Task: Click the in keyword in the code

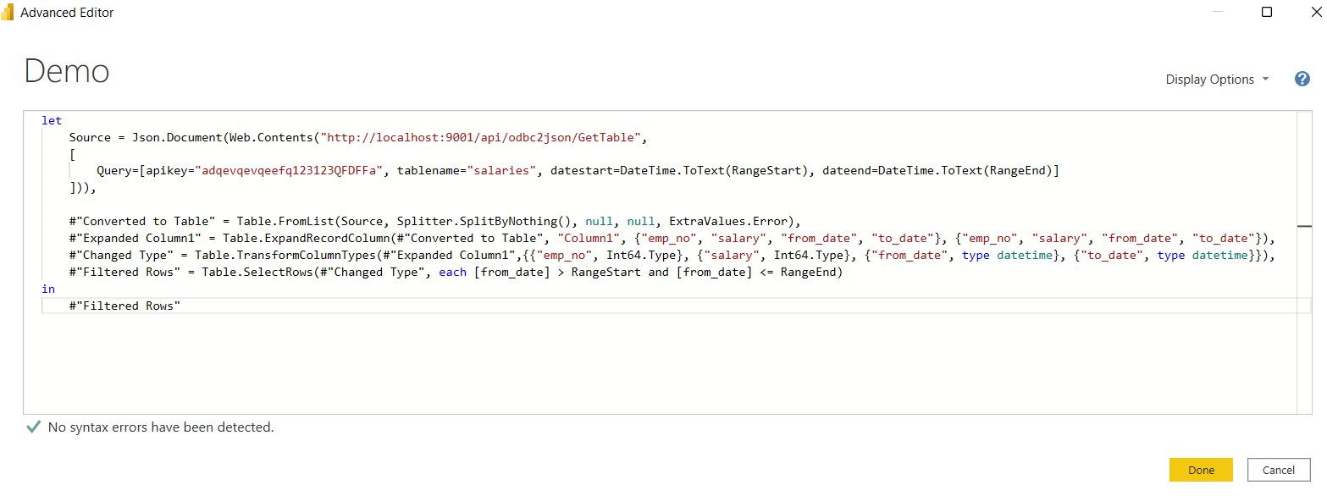Action: click(47, 289)
